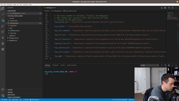Screen dimensions: 179x101
Task: Click the .vscode breadcrumb segment
Action: (x=47, y=11)
